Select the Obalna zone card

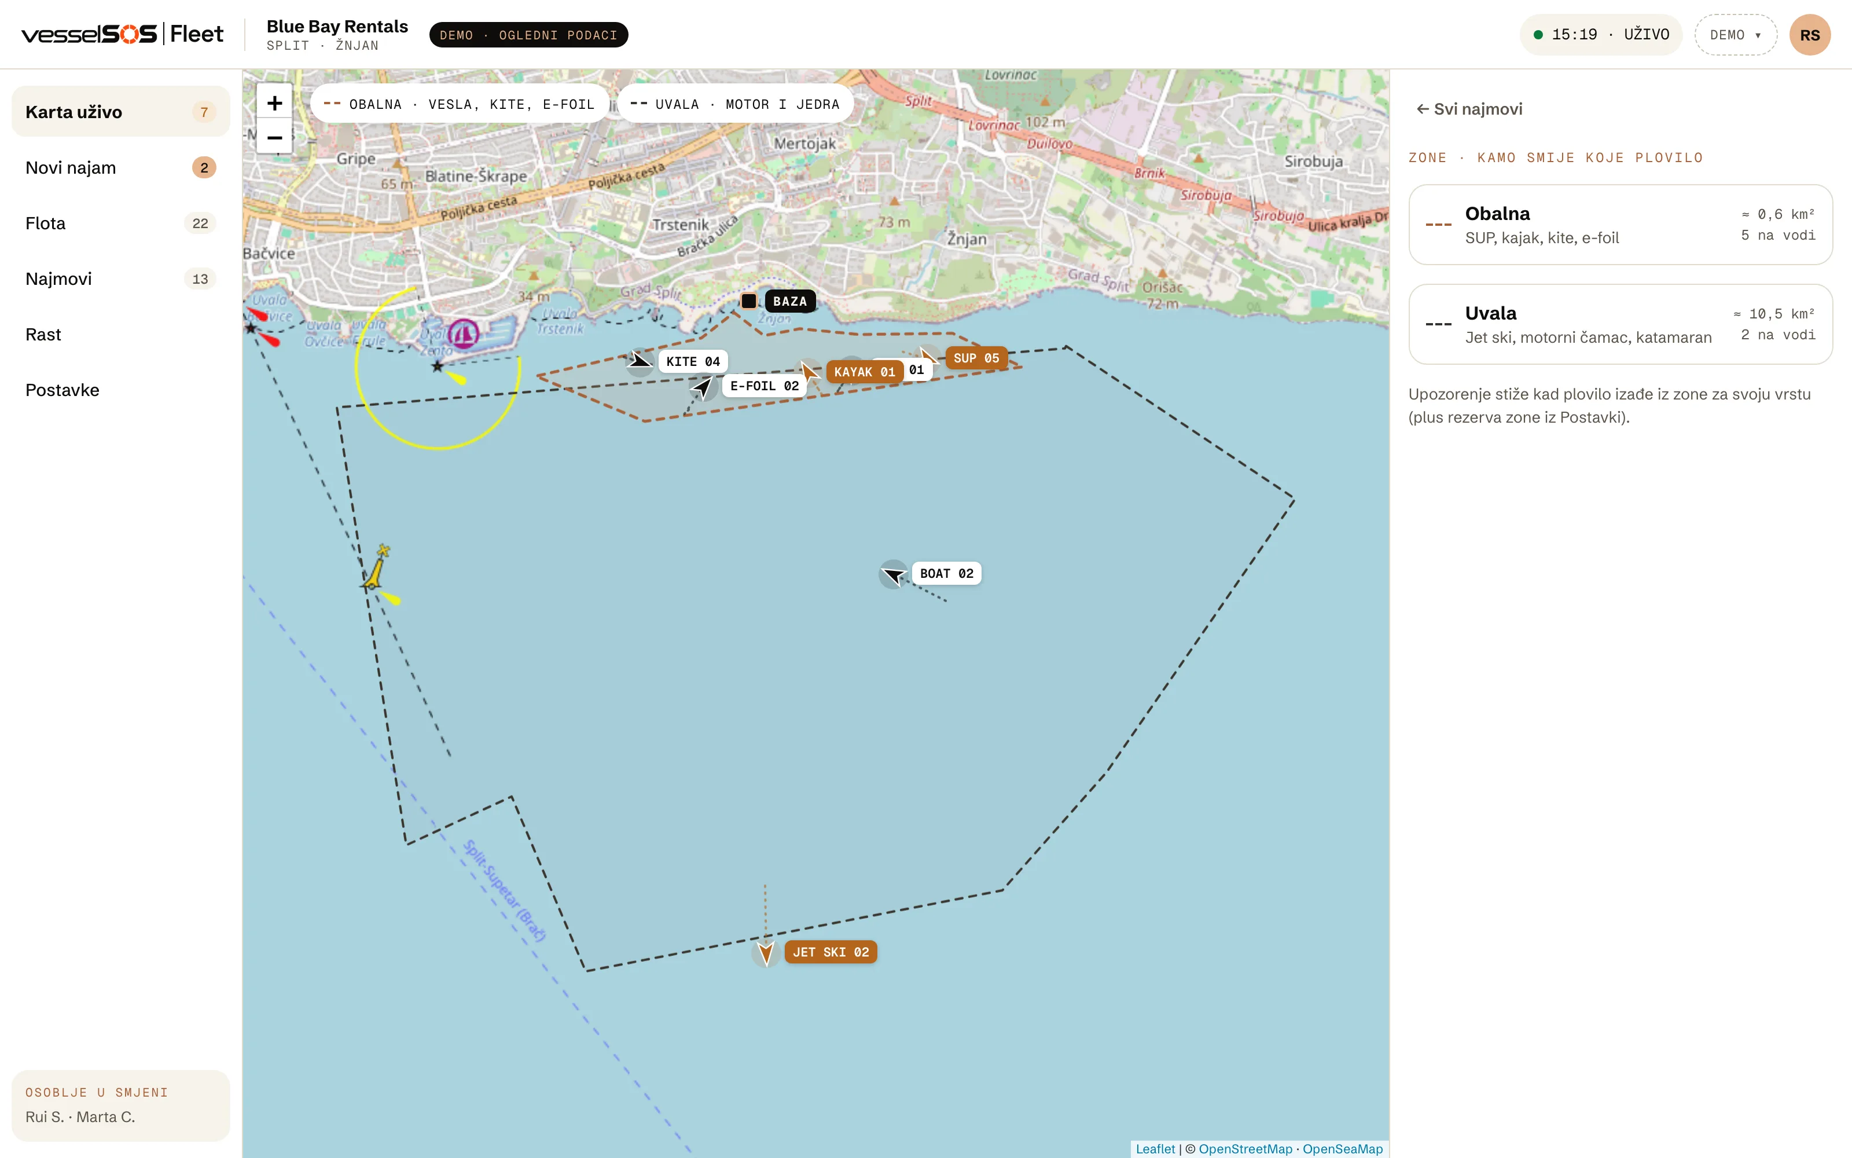point(1620,225)
